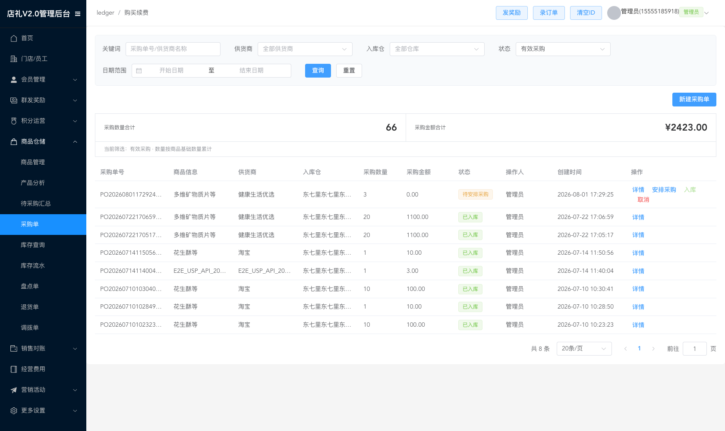The height and width of the screenshot is (431, 725).
Task: Open 详情 for order created 2026-07-10 10:23:23
Action: [x=638, y=325]
